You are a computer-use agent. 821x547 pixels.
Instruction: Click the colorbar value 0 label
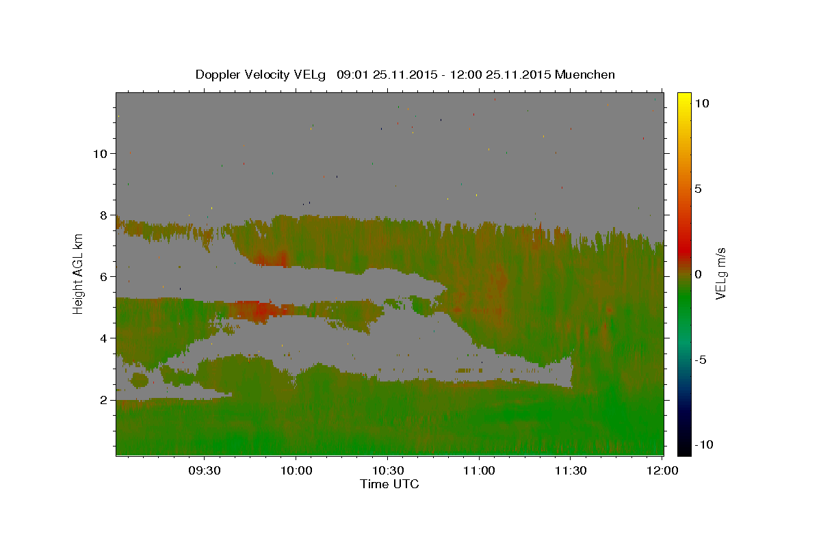[x=698, y=274]
